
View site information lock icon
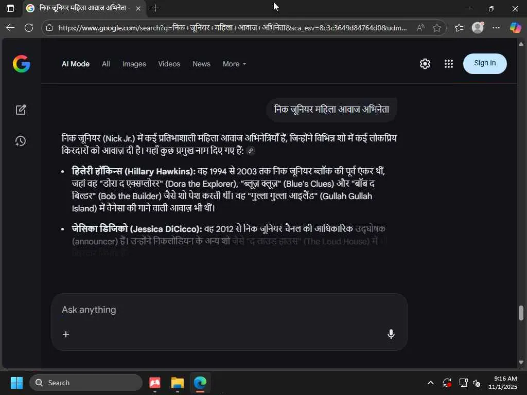coord(49,28)
